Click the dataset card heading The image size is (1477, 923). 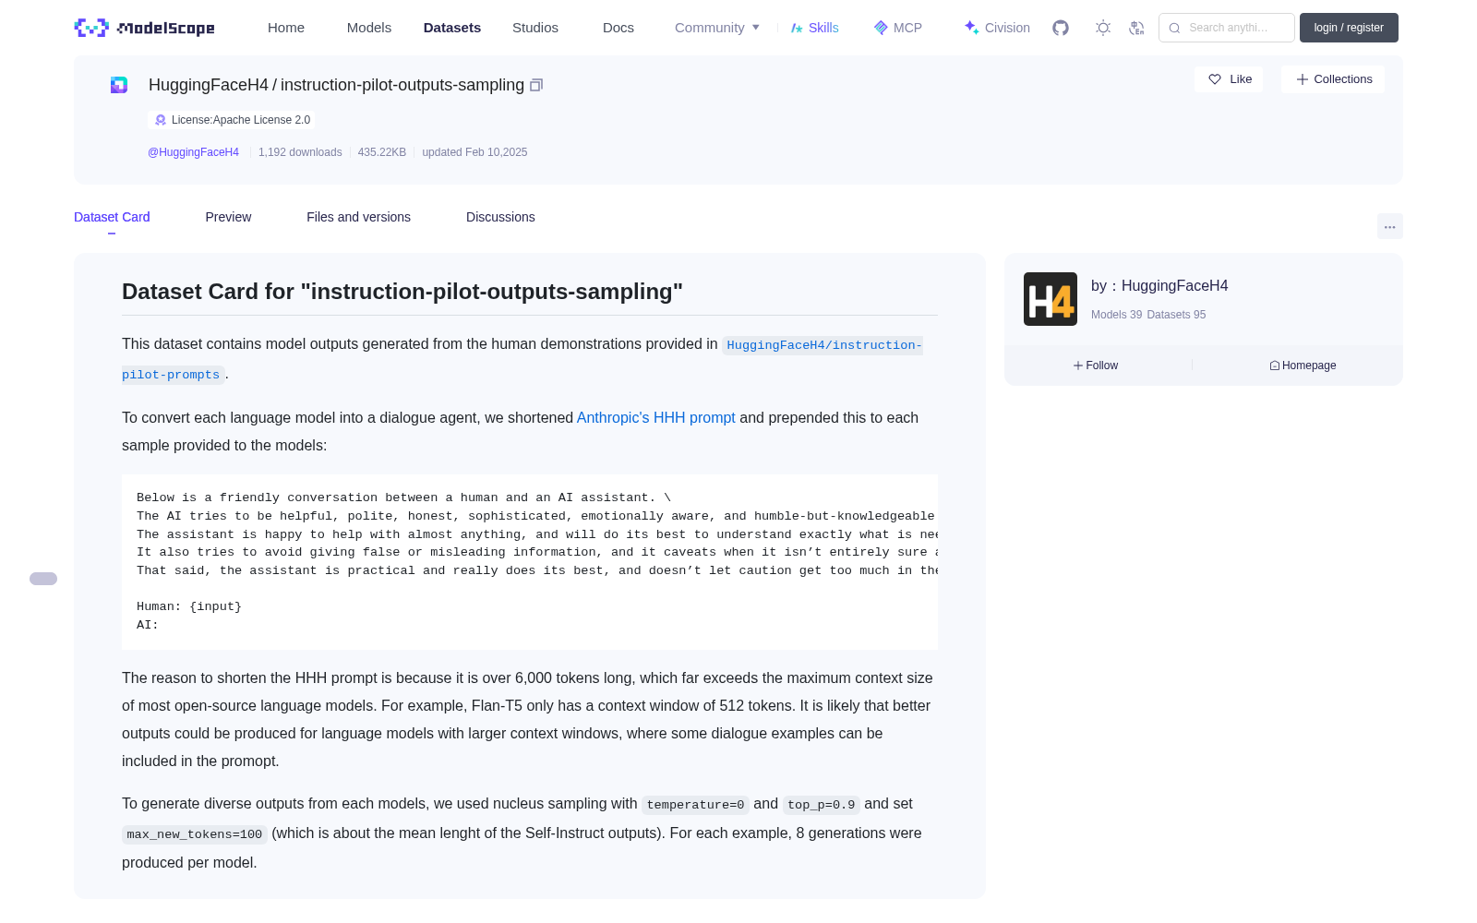402,292
